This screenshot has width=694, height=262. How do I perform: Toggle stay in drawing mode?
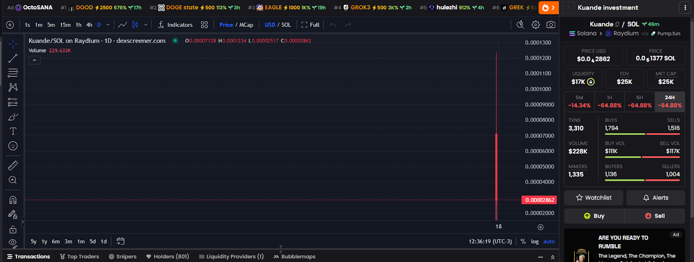click(x=13, y=214)
